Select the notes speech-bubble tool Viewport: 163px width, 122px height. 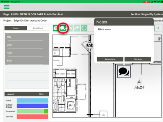point(63,28)
